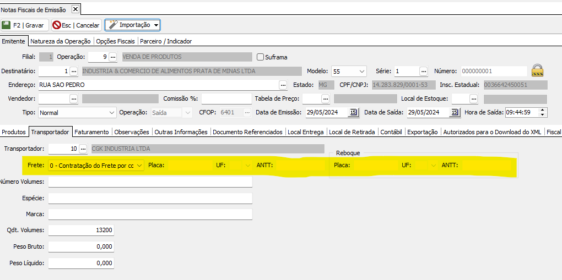Open calendar picker for Data de Emissão
The width and height of the screenshot is (562, 280).
click(x=353, y=112)
